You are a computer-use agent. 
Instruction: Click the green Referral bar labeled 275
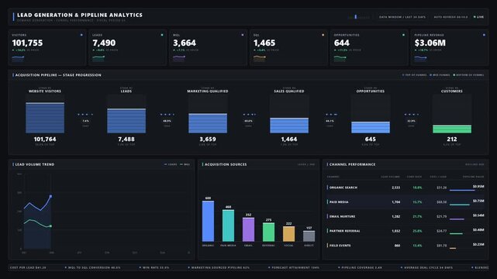pyautogui.click(x=269, y=232)
